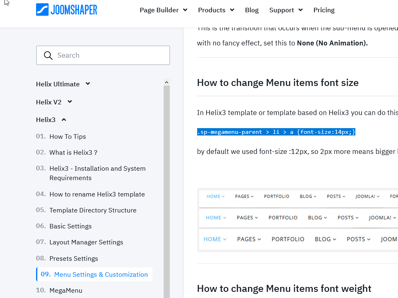Expand the Helix Ultimate section
The height and width of the screenshot is (298, 398).
tap(63, 84)
